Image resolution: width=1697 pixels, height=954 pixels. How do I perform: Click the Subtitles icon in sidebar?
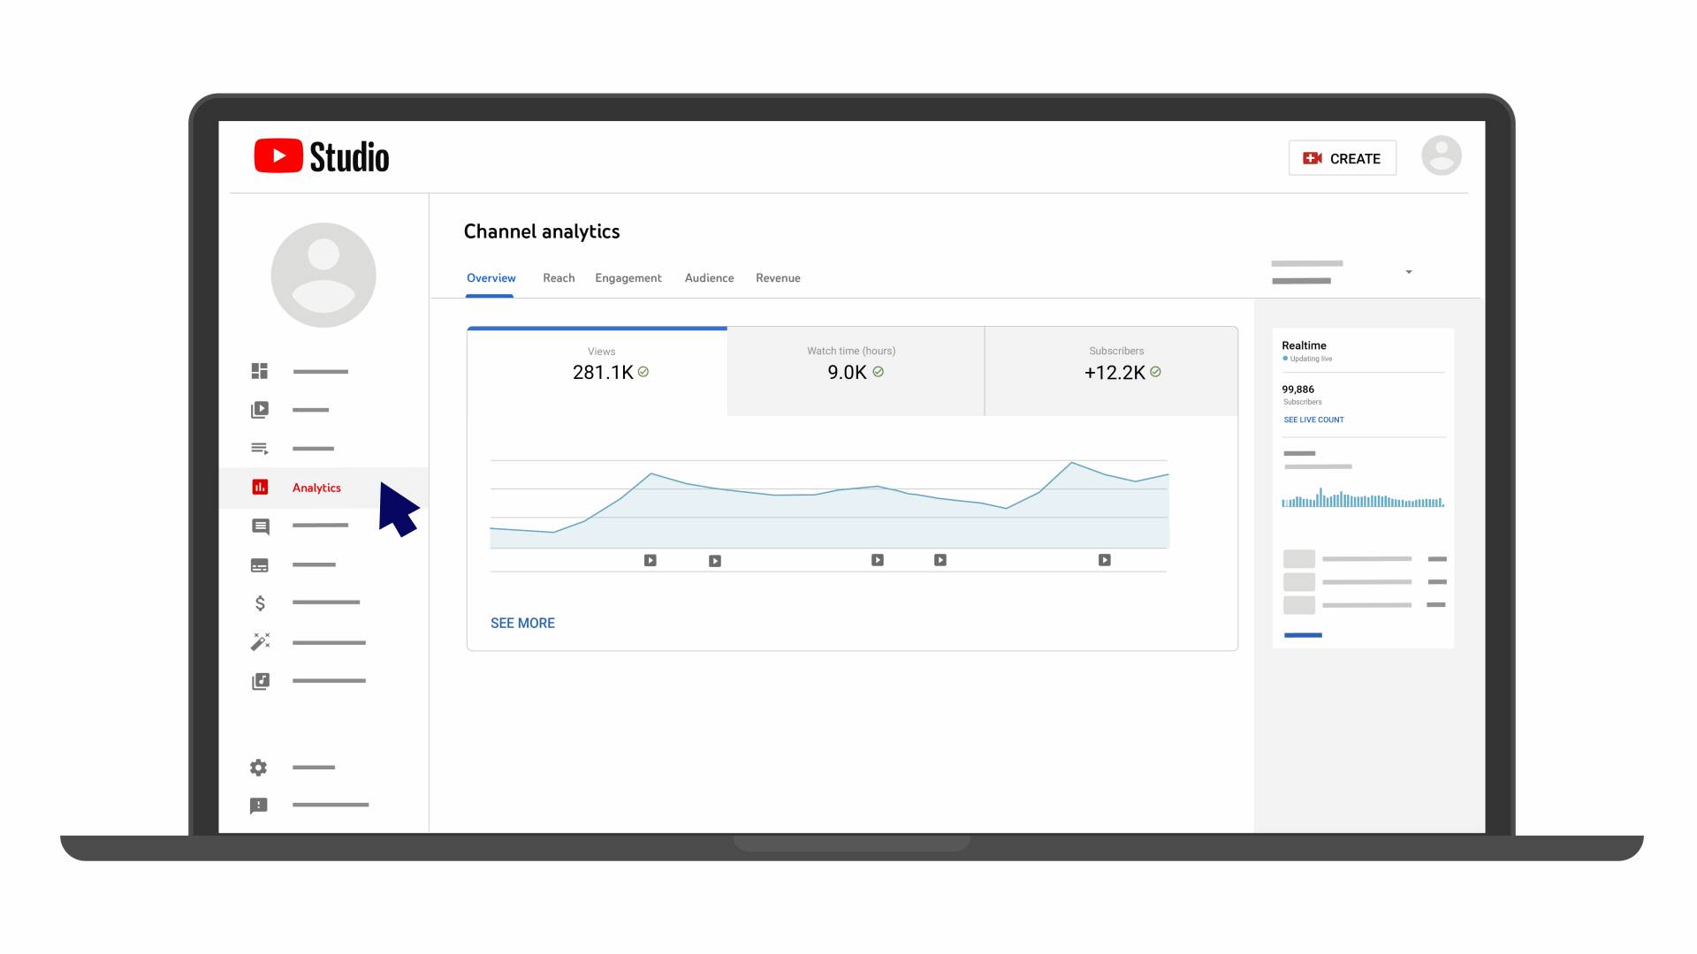[260, 564]
